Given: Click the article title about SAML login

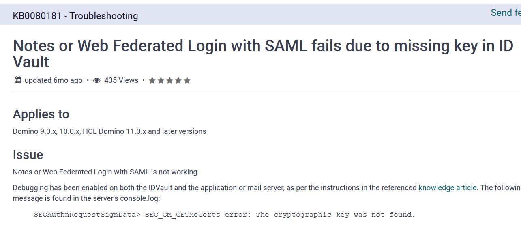Looking at the screenshot, I should click(x=263, y=54).
